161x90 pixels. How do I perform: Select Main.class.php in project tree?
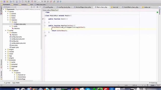pyautogui.click(x=21, y=24)
